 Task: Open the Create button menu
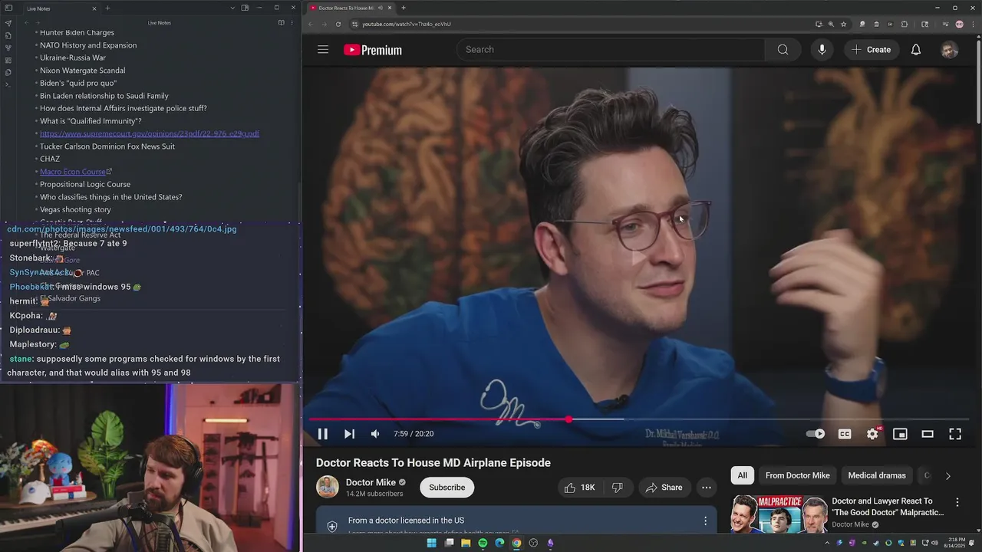(872, 50)
